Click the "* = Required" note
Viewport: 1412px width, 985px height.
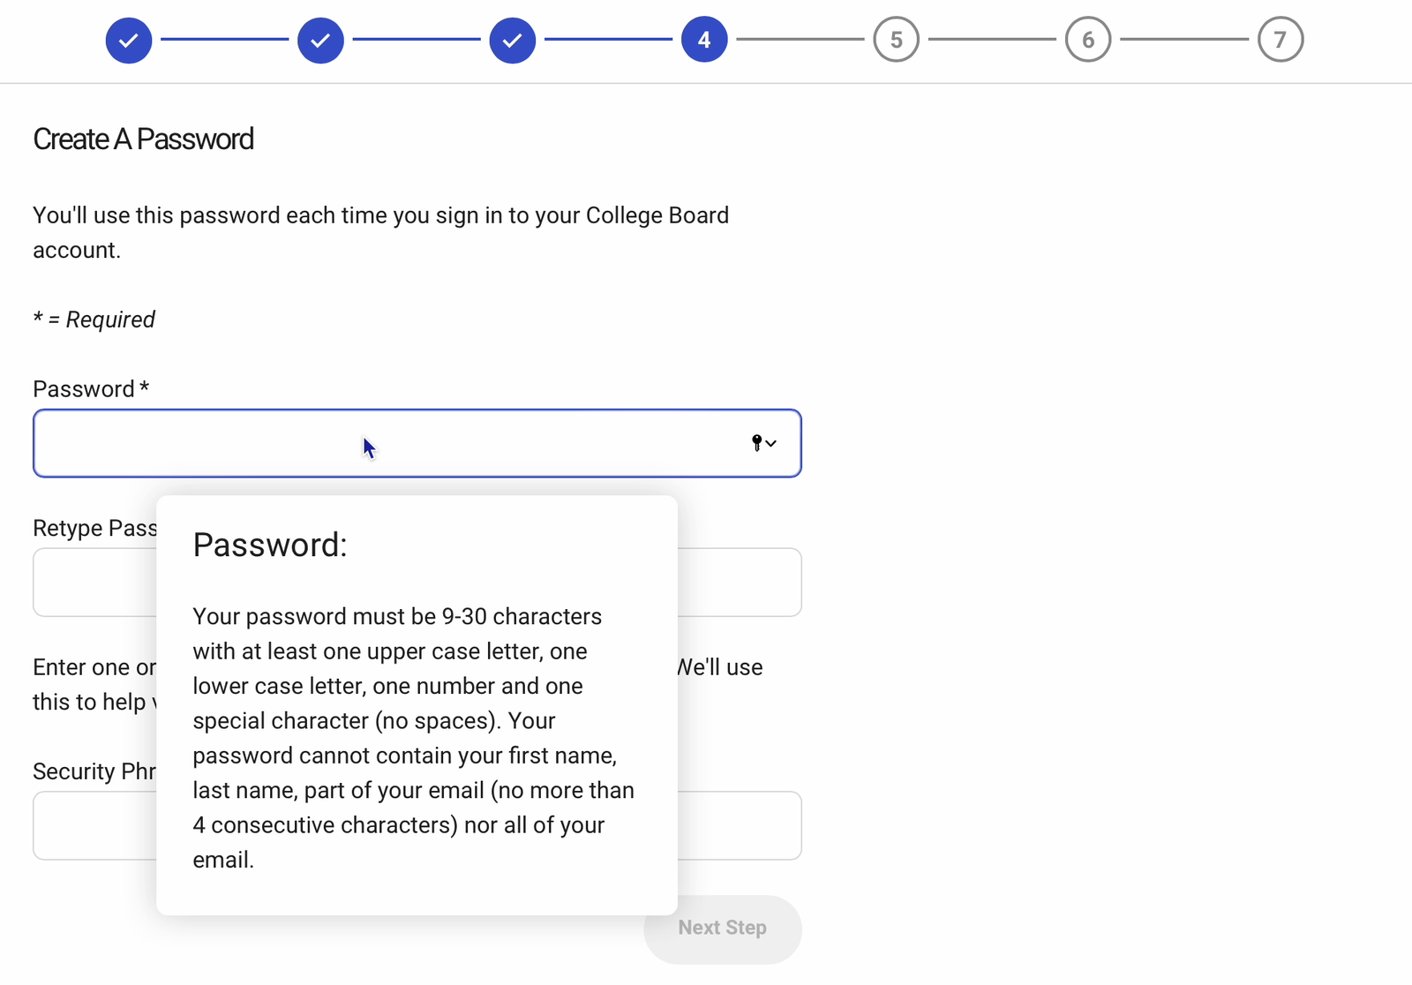coord(94,320)
